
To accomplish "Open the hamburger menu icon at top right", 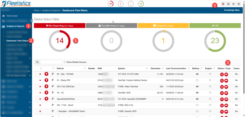I will click(x=238, y=4).
